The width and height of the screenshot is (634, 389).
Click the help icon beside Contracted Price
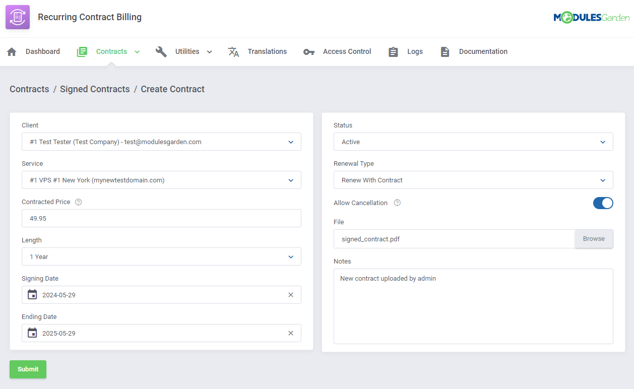point(78,202)
